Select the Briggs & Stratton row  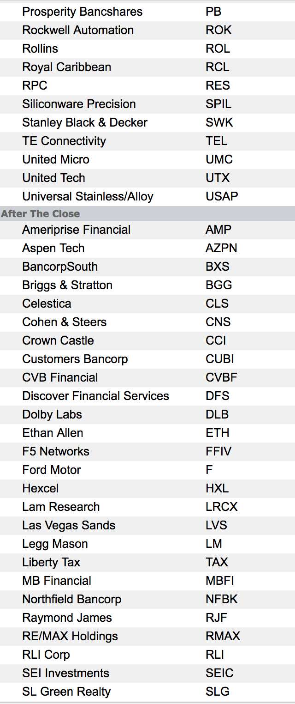(147, 285)
